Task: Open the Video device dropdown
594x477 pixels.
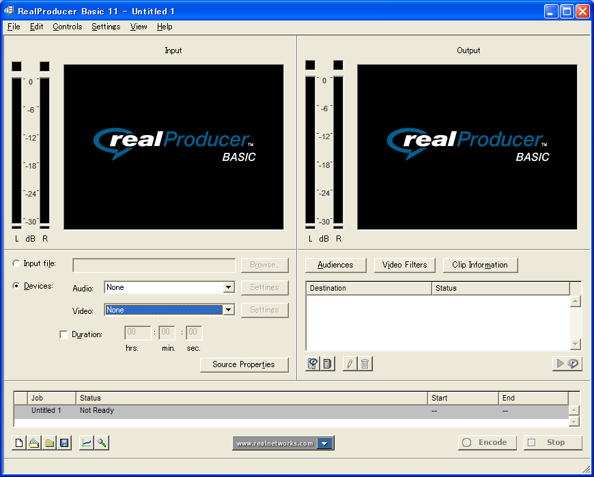Action: tap(228, 310)
